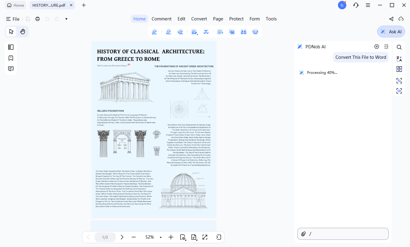Enter full screen mode
Image resolution: width=410 pixels, height=247 pixels.
205,237
